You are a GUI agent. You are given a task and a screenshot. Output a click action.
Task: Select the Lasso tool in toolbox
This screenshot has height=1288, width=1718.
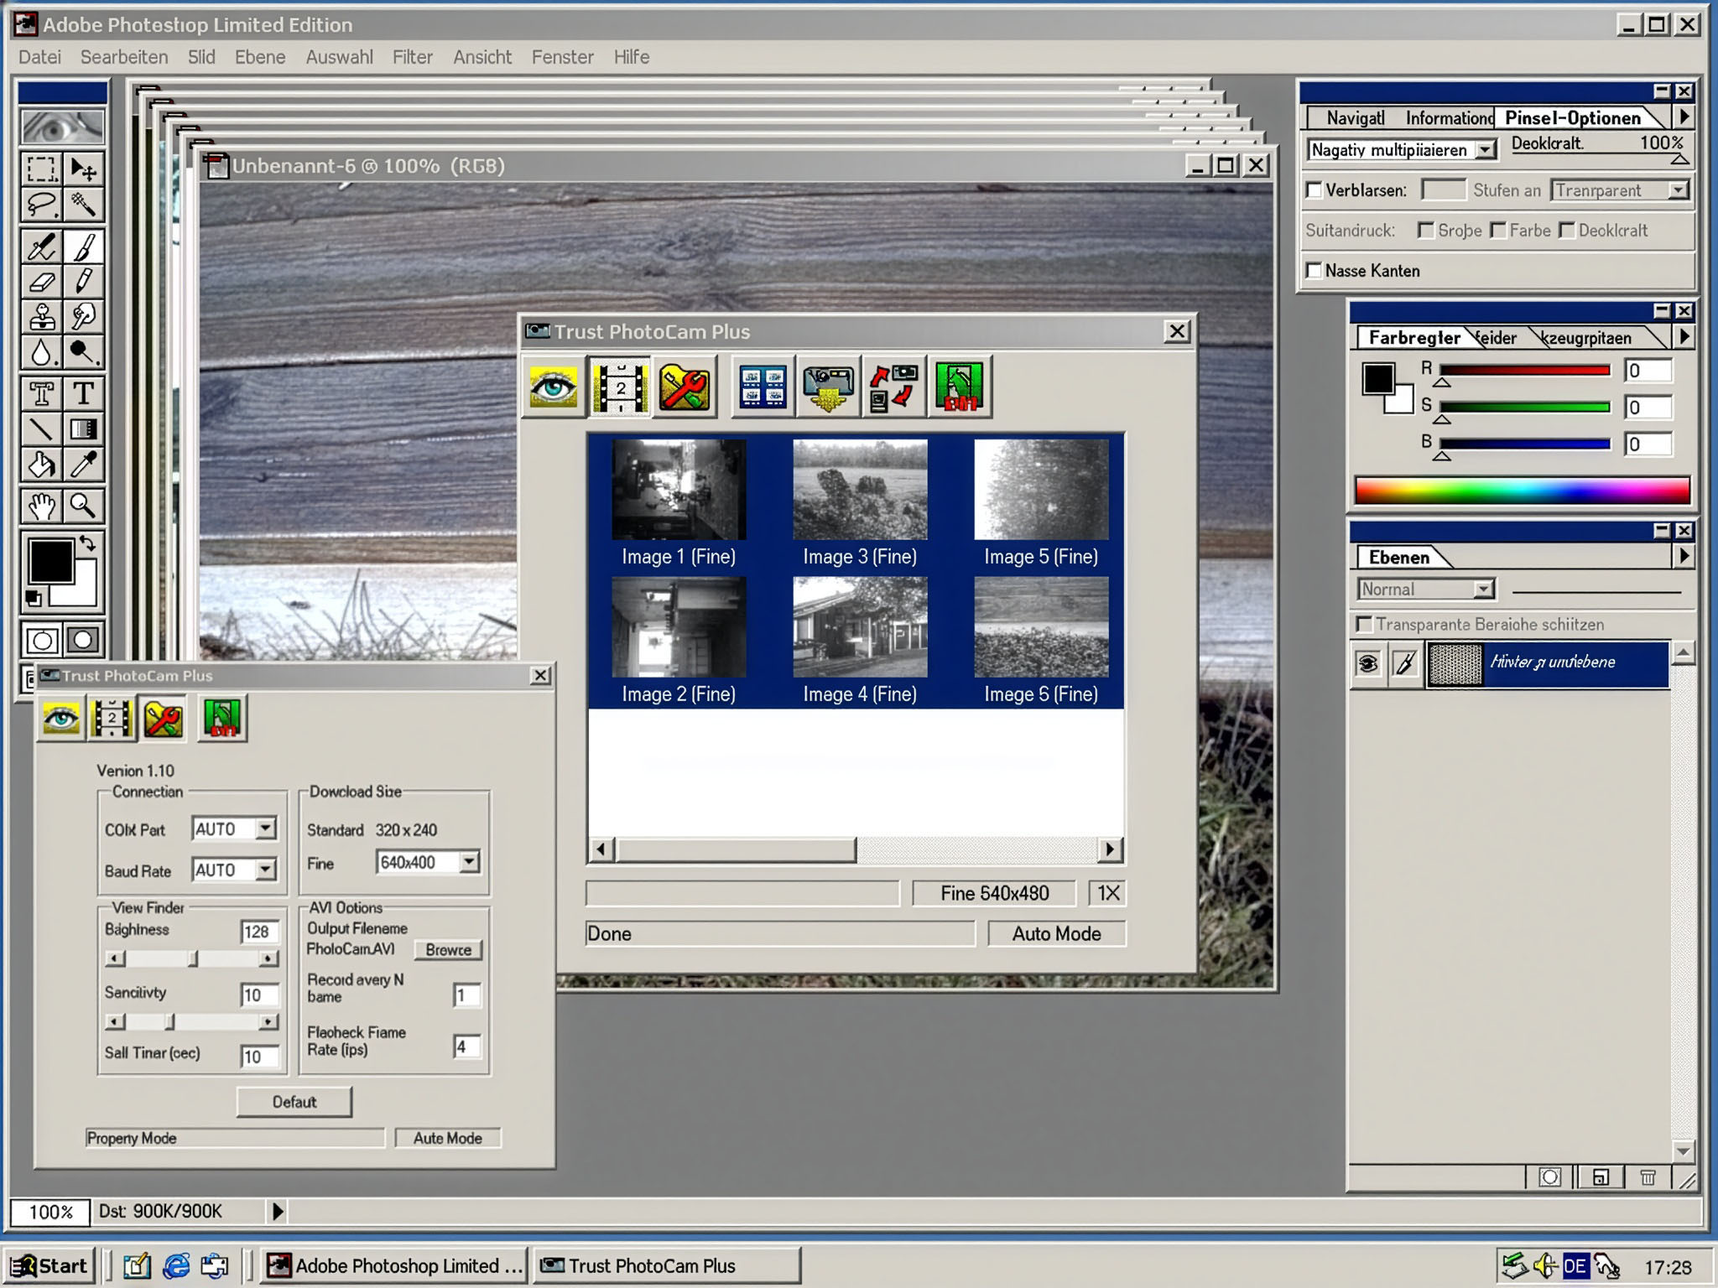(x=41, y=205)
